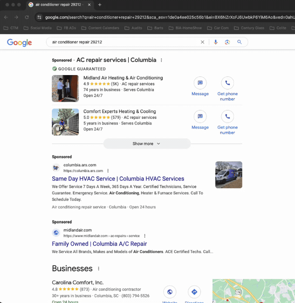Viewport: 295px width, 303px height.
Task: Search by image with Google Lens icon
Action: (x=227, y=42)
